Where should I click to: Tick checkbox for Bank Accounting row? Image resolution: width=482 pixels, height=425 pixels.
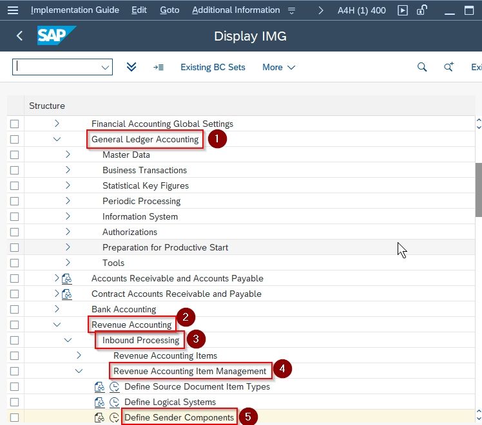click(14, 309)
